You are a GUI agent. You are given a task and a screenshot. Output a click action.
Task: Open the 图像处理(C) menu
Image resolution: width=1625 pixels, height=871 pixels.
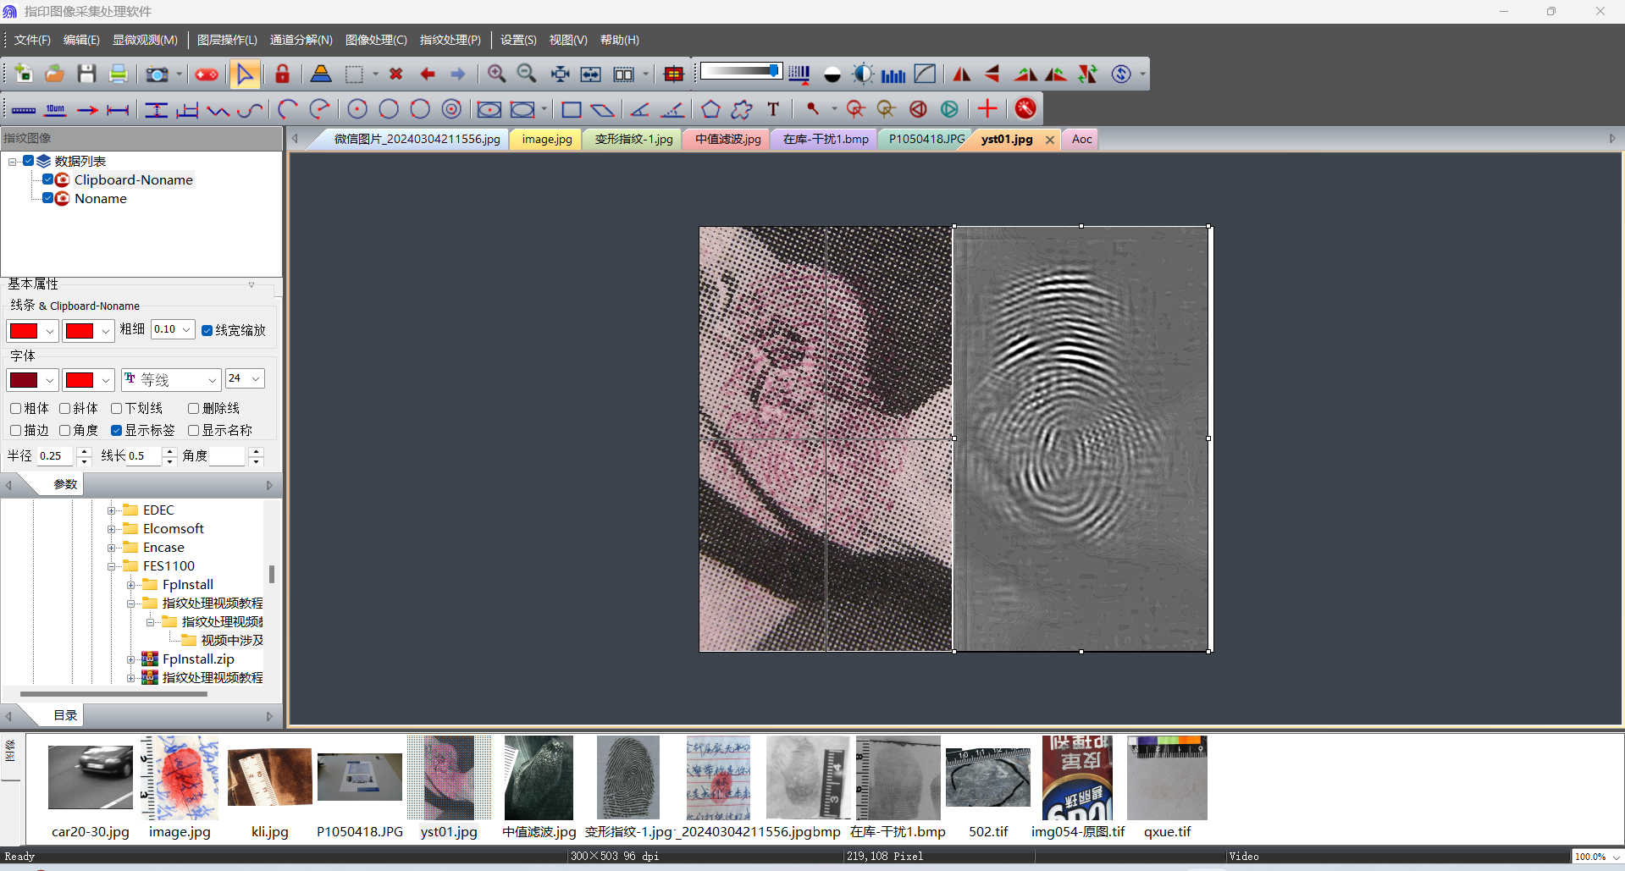[376, 40]
